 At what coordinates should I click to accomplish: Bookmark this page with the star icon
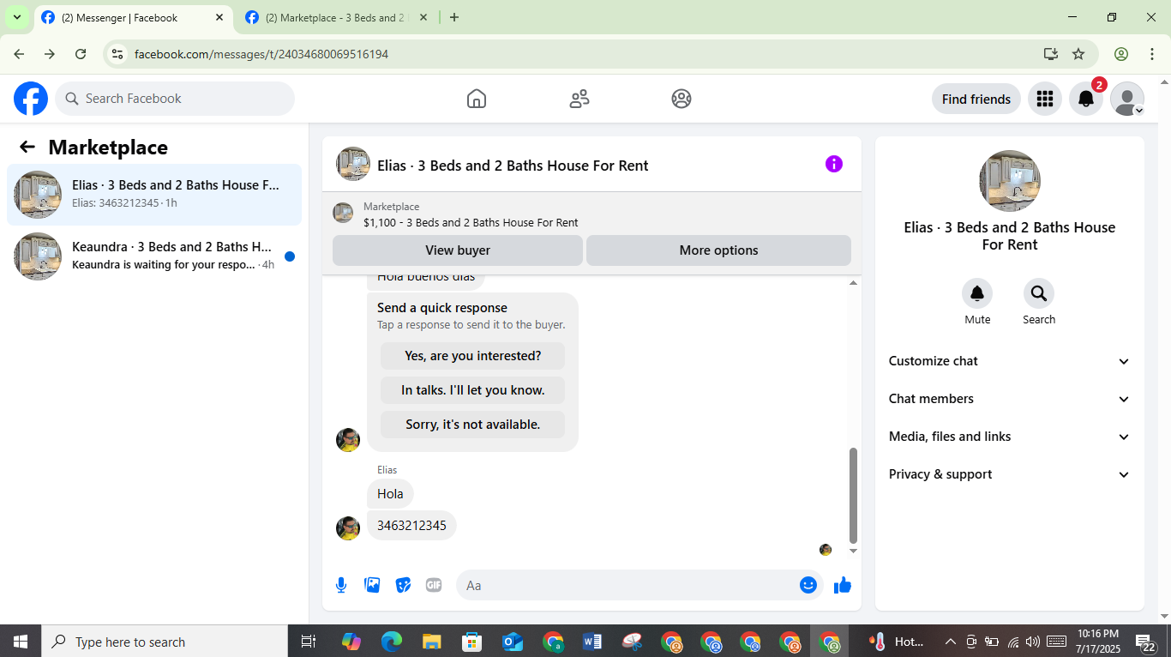(1078, 54)
